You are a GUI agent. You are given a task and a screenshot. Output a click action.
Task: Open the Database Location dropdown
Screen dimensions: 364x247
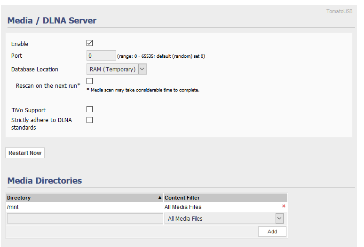pyautogui.click(x=117, y=69)
